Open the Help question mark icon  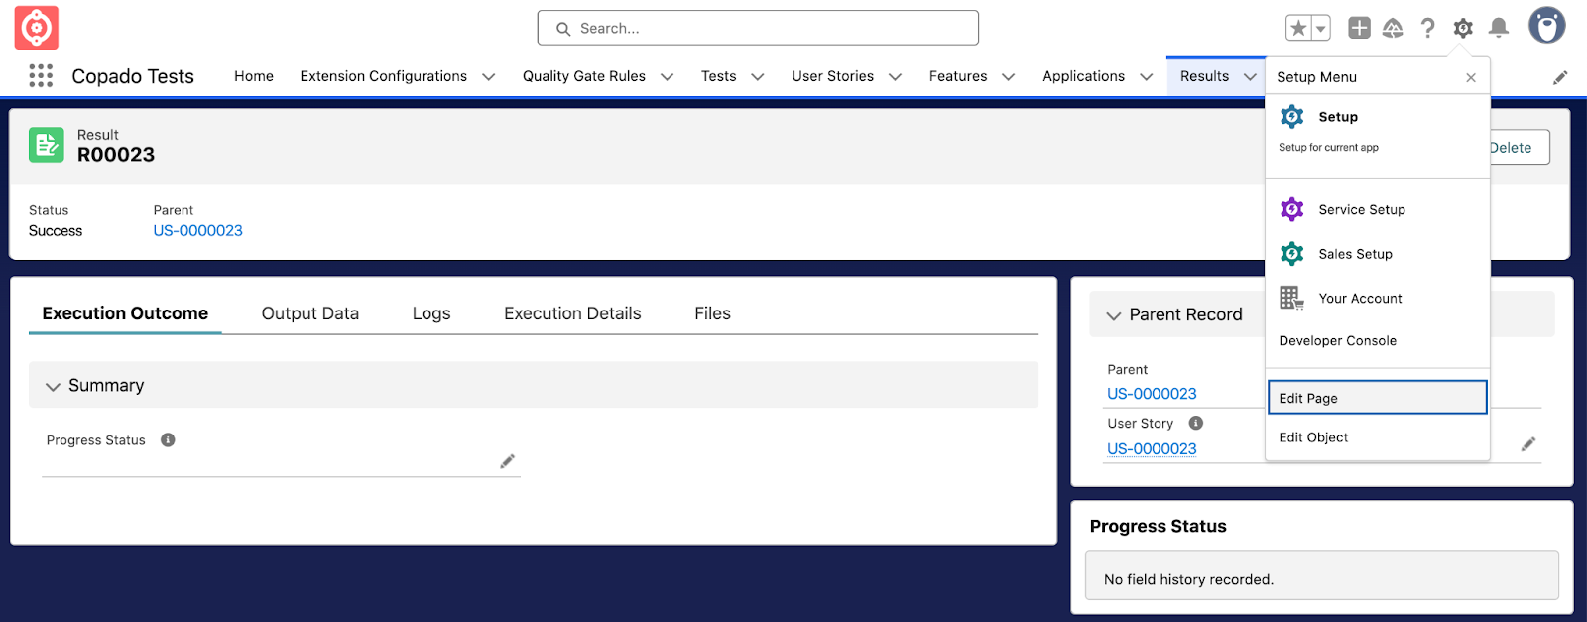(1427, 28)
